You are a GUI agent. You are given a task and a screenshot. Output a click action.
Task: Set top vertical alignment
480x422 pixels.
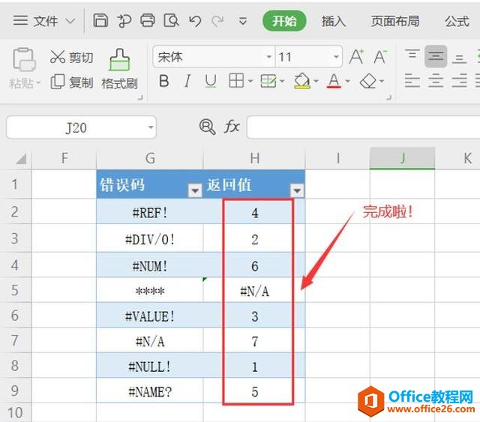pyautogui.click(x=412, y=55)
